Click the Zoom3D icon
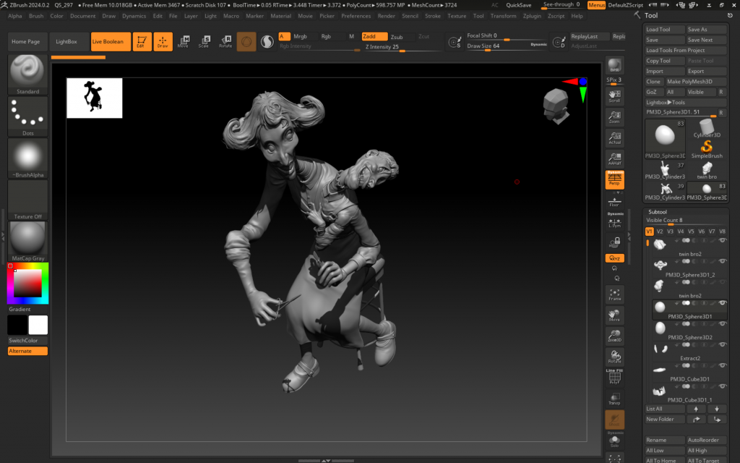This screenshot has height=463, width=740. point(614,336)
